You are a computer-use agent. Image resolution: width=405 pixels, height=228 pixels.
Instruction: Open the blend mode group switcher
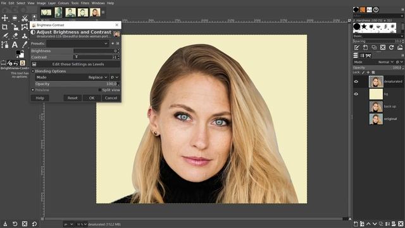click(x=115, y=77)
